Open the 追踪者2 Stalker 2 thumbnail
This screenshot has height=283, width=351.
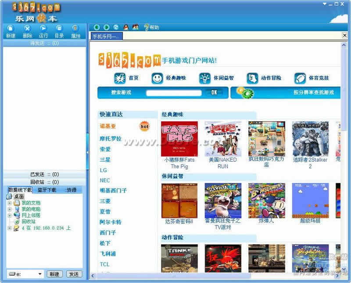(310, 139)
